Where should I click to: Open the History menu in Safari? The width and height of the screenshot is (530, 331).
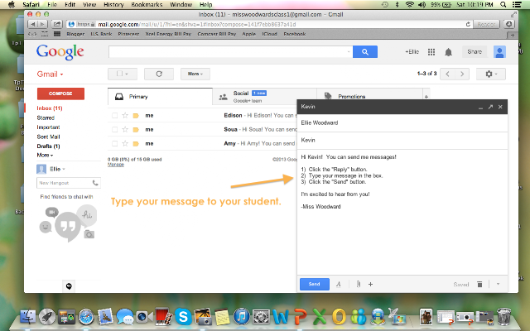[x=113, y=5]
